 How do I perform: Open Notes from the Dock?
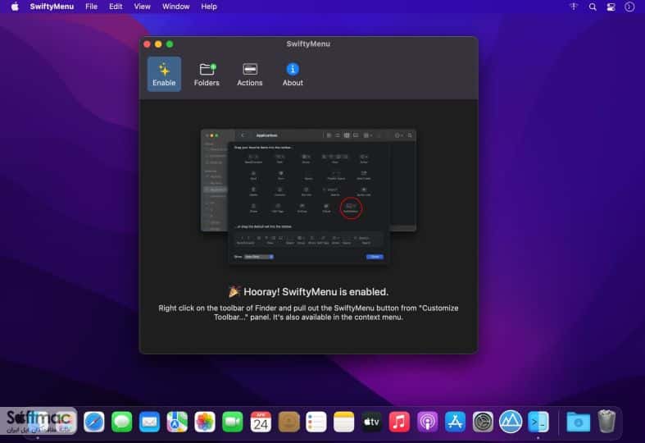pyautogui.click(x=344, y=422)
